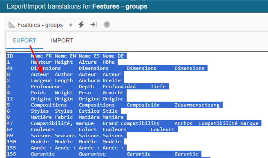The height and width of the screenshot is (158, 268).
Task: Click 'Anchos' in row 47
Action: pyautogui.click(x=183, y=124)
